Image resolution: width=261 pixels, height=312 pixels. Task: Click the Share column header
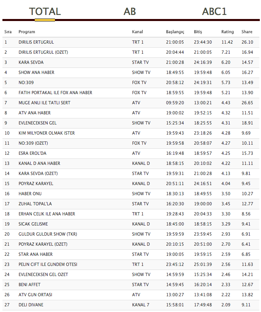(247, 32)
